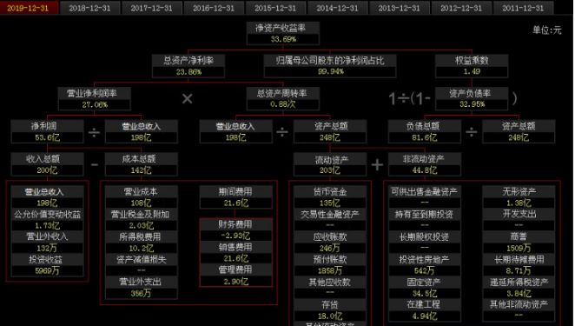Screen dimensions: 575x326
Task: Open the 流动资产 203亿 node
Action: pyautogui.click(x=330, y=164)
